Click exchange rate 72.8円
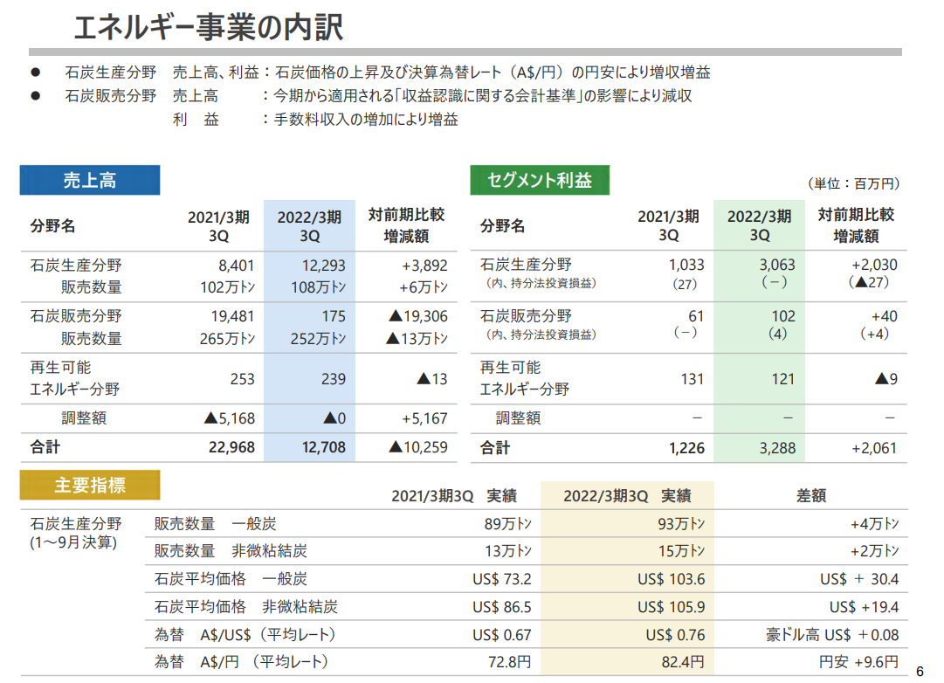The height and width of the screenshot is (683, 944). click(509, 662)
